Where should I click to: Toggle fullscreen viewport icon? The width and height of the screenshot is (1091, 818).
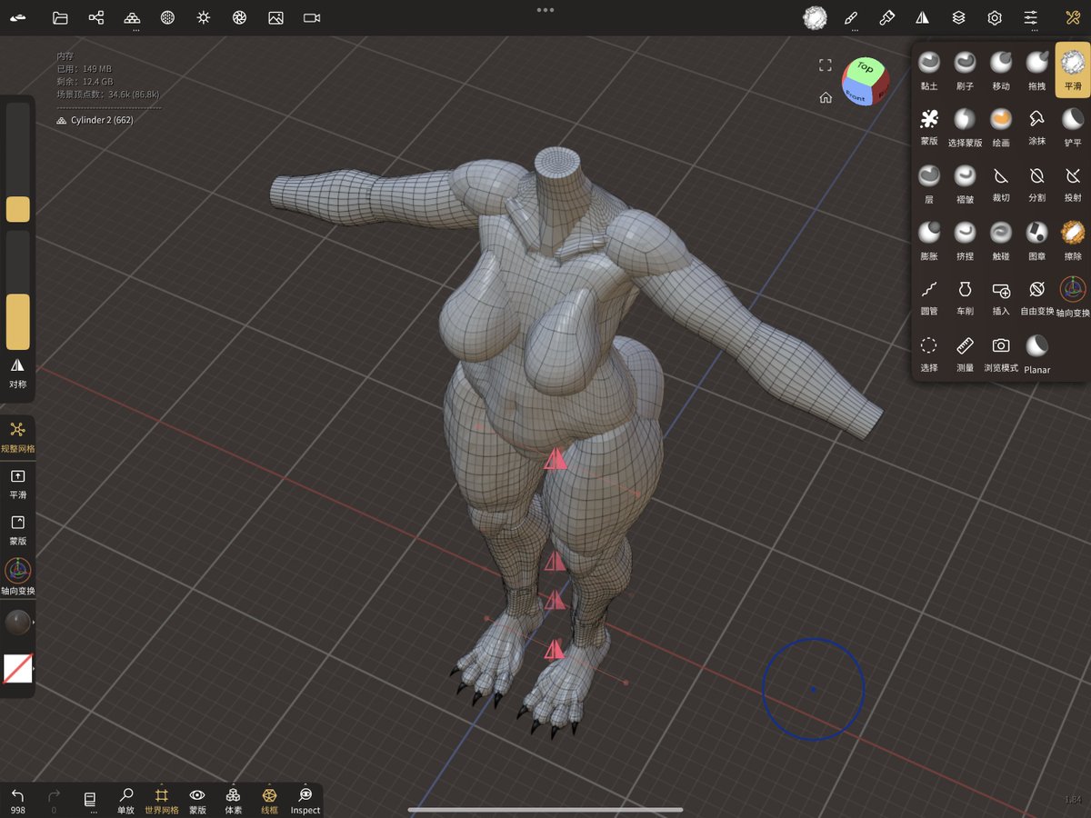825,65
